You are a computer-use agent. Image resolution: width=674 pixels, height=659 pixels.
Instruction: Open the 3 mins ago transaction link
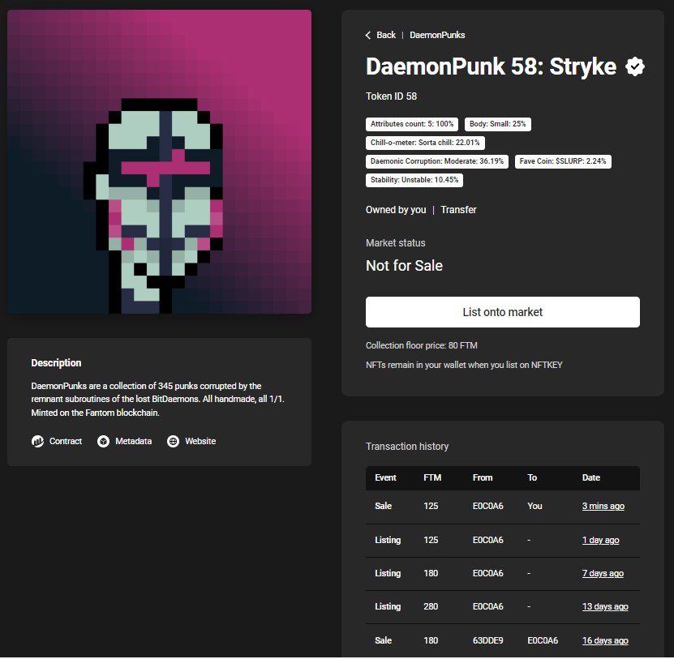pos(603,506)
